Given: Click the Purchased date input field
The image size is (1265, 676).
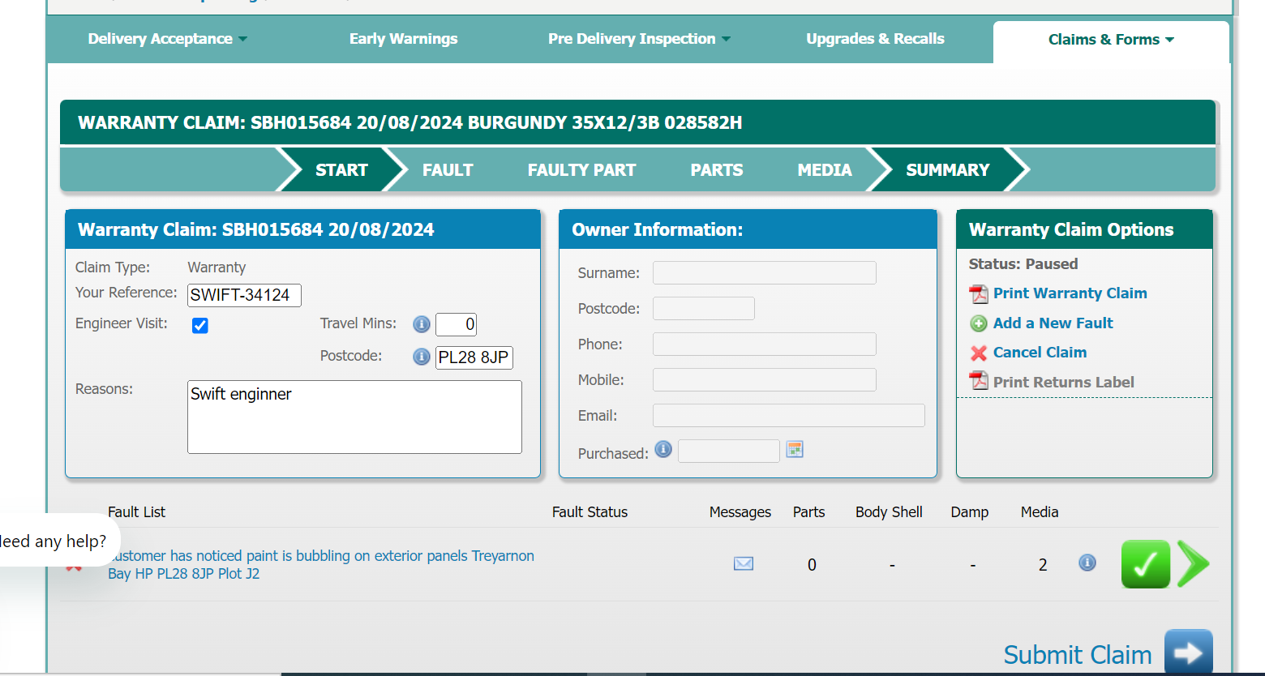Looking at the screenshot, I should point(729,451).
